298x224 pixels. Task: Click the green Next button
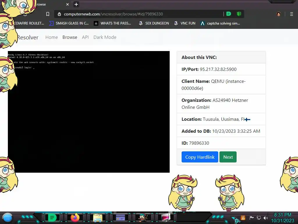(x=228, y=157)
